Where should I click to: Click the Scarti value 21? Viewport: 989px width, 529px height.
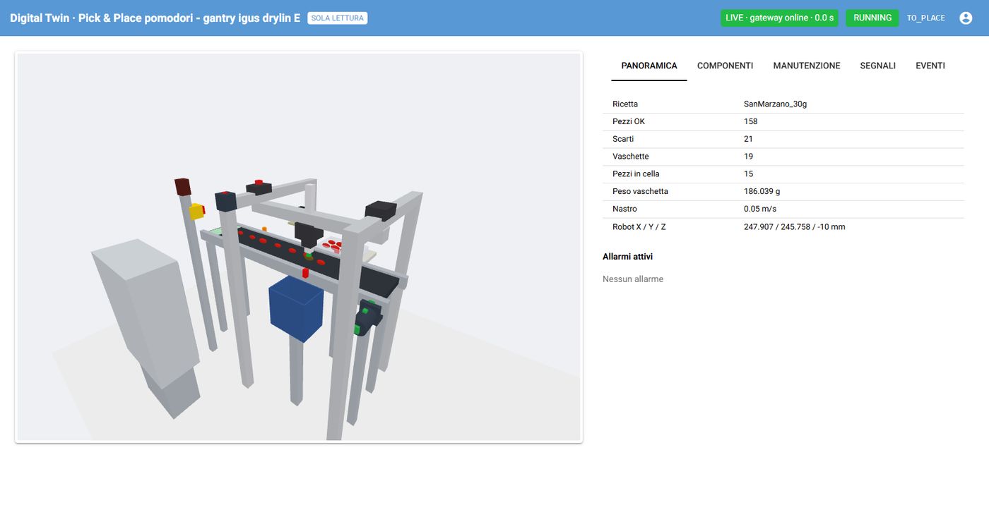pyautogui.click(x=749, y=139)
